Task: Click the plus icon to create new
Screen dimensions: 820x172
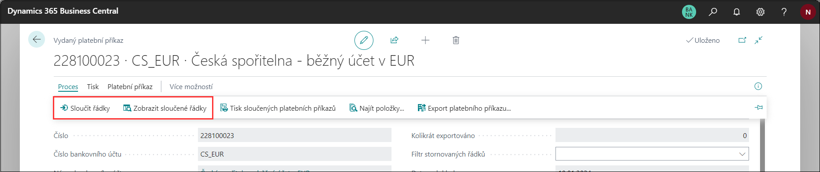Action: coord(425,40)
